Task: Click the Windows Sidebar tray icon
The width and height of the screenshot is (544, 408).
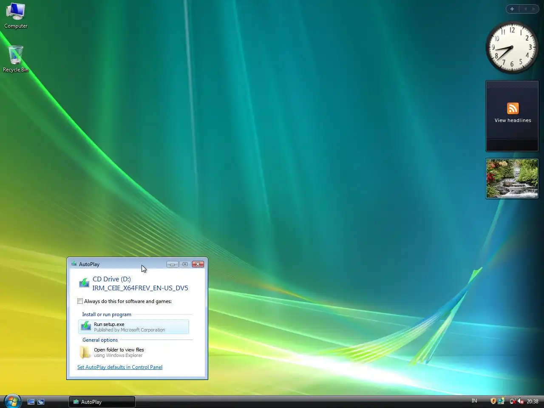Action: click(x=501, y=401)
